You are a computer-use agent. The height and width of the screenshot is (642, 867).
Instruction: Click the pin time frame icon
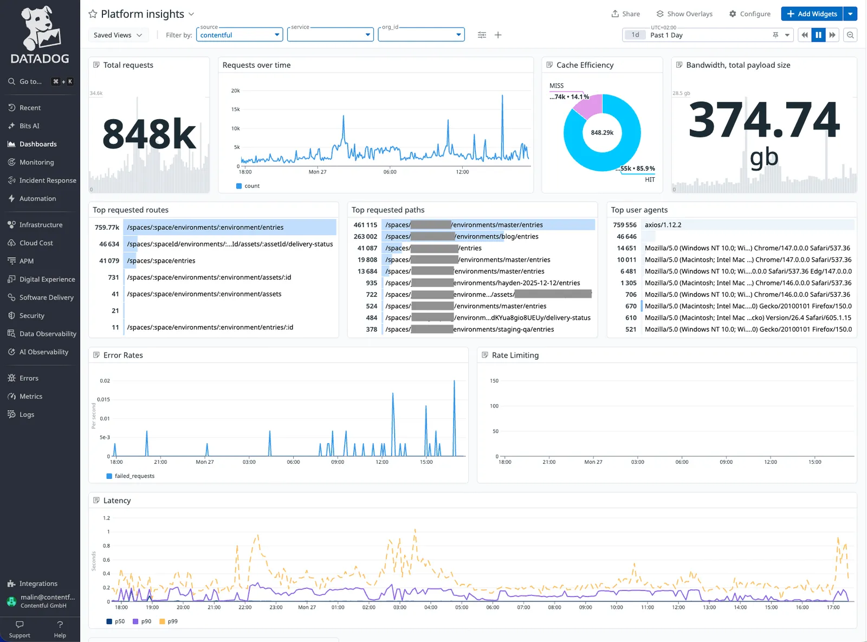pos(775,35)
